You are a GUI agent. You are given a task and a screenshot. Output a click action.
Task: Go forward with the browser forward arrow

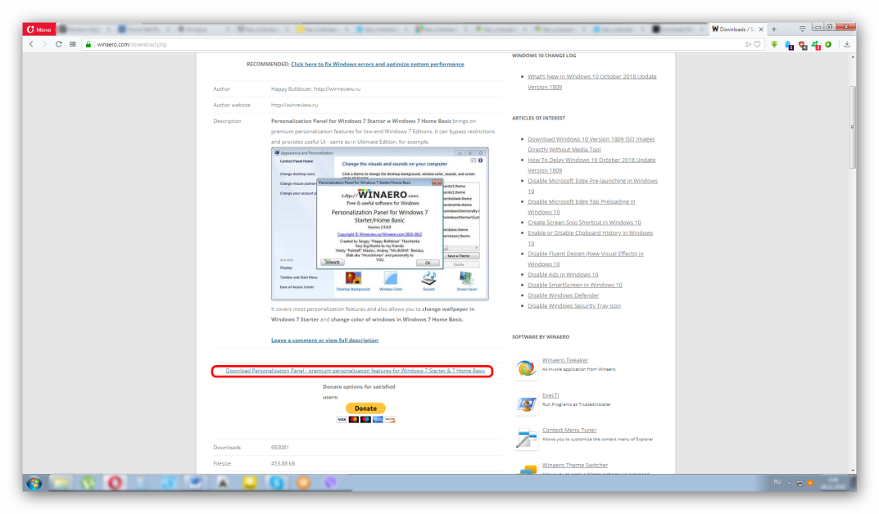click(x=45, y=44)
